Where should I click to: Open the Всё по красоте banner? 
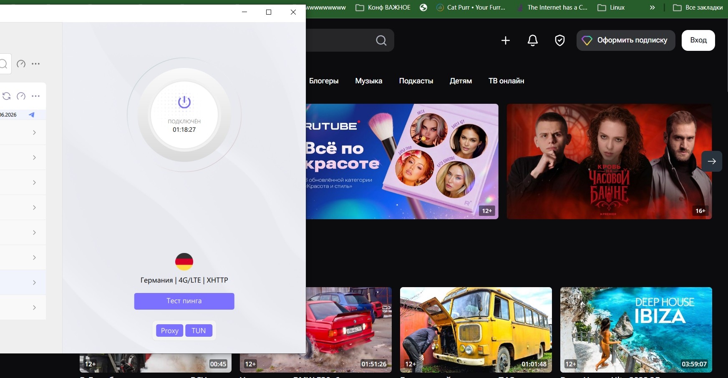402,161
